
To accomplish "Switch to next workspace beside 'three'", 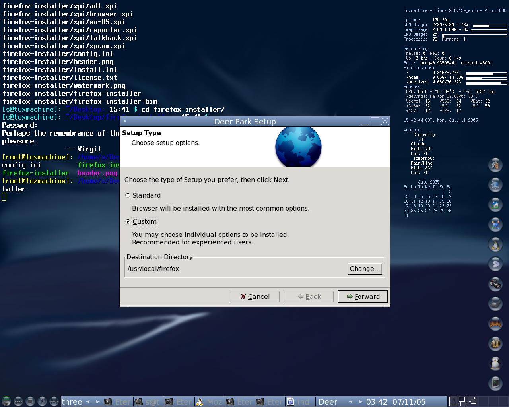I will click(x=97, y=402).
